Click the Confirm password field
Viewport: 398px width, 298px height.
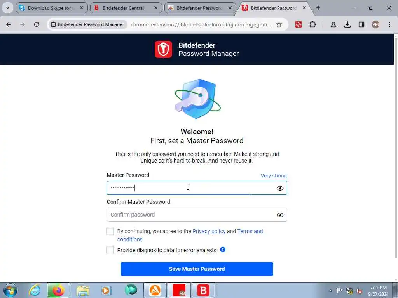(x=197, y=215)
